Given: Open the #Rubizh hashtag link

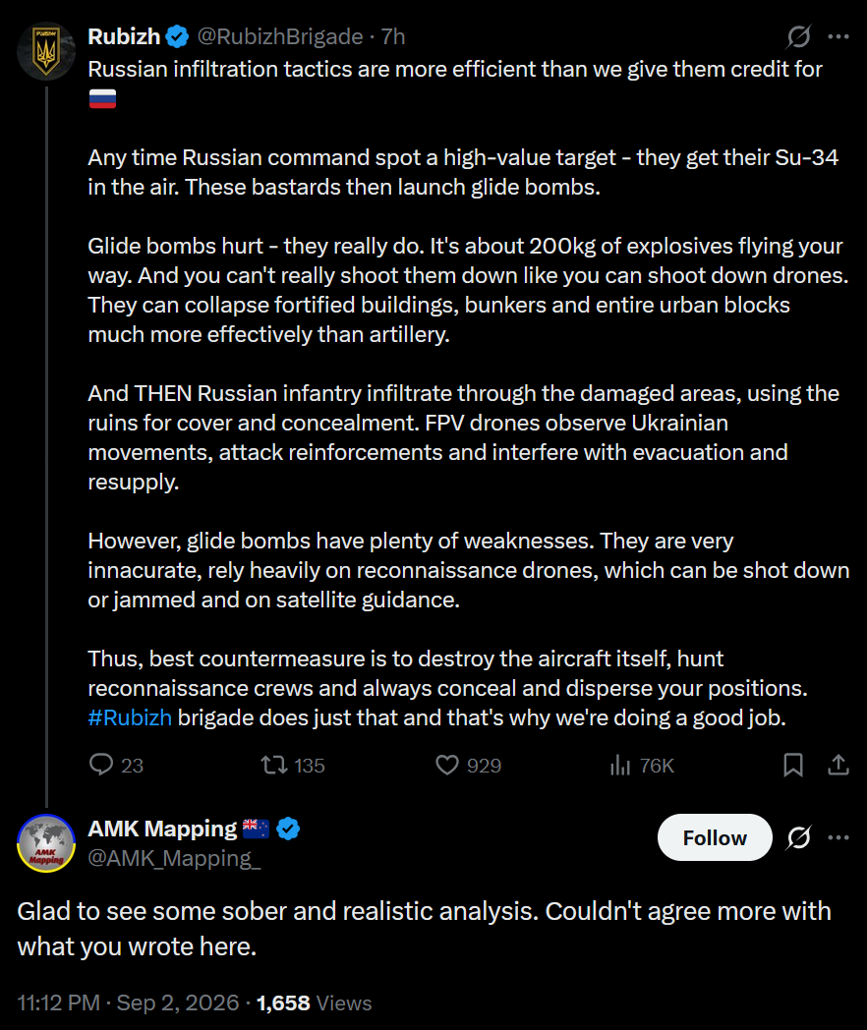Looking at the screenshot, I should [130, 717].
